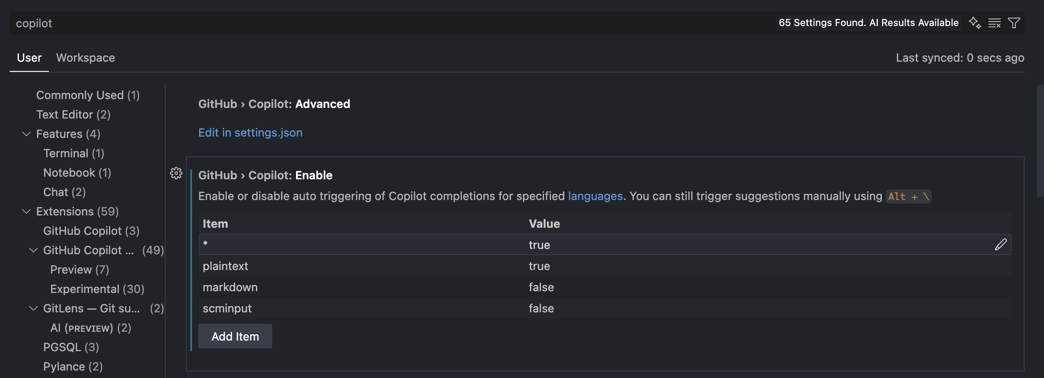Click the Add Item button
The width and height of the screenshot is (1044, 378).
235,336
